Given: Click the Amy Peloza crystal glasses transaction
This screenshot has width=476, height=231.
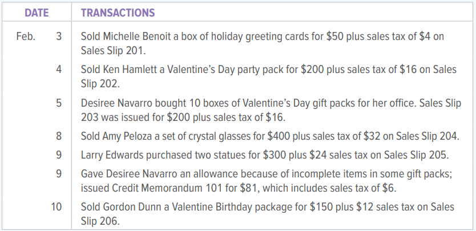Looking at the screenshot, I should [270, 136].
